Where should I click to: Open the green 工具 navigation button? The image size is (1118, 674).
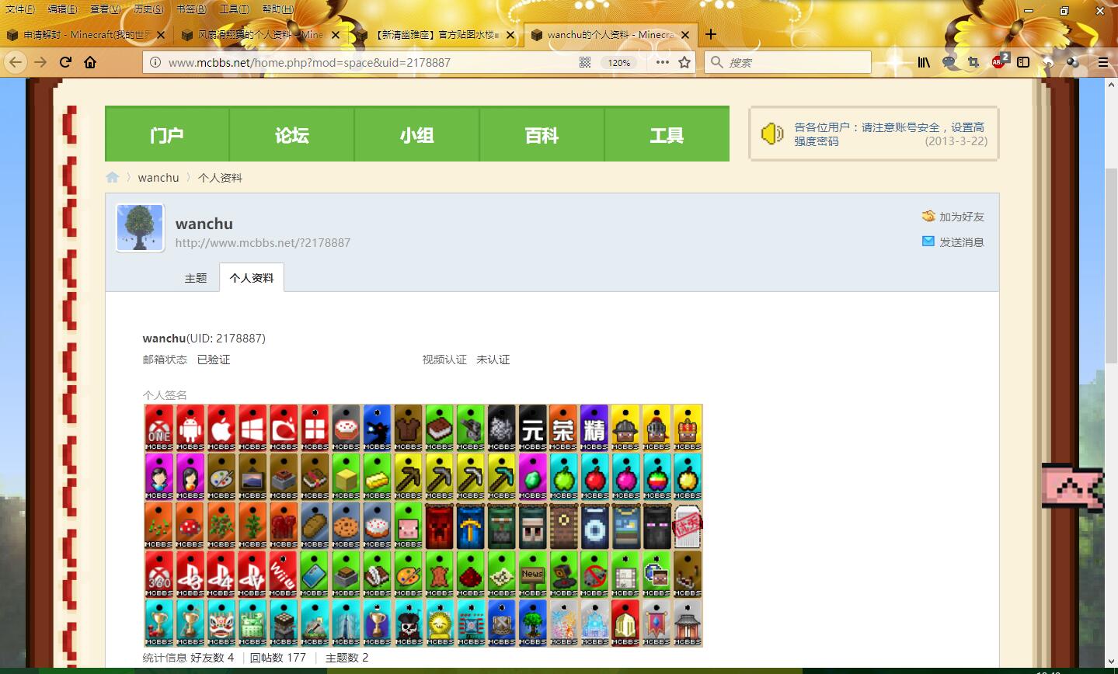[667, 134]
